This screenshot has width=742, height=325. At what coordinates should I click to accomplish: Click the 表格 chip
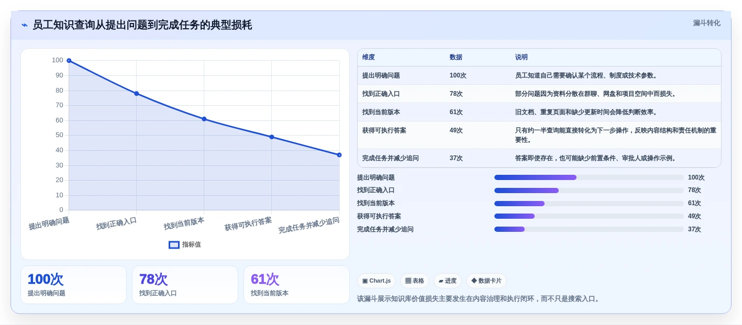(414, 281)
